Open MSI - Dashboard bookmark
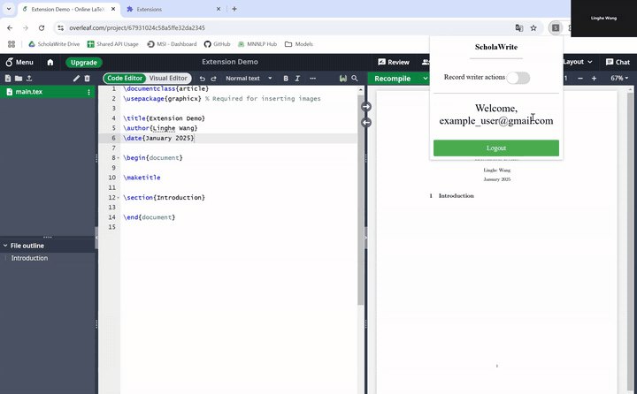637x394 pixels. click(x=172, y=44)
